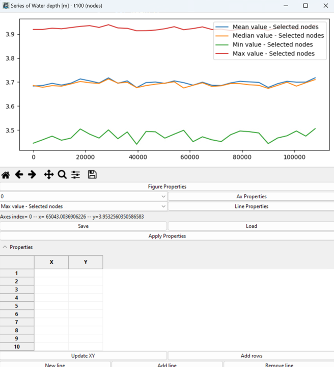The width and height of the screenshot is (334, 367).
Task: Click the Load button
Action: coord(251,226)
